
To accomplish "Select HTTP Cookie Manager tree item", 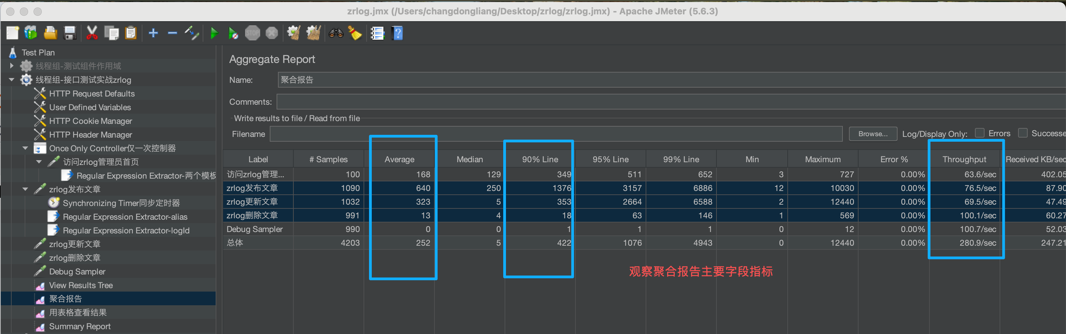I will (91, 121).
